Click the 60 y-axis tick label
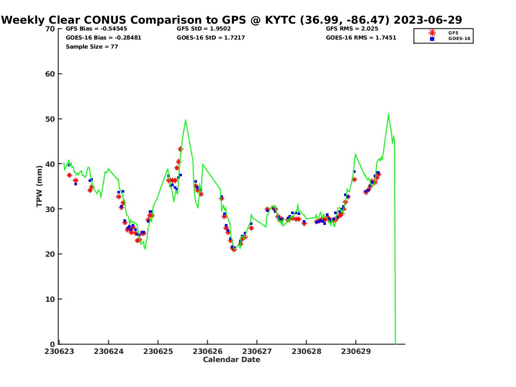 point(50,74)
